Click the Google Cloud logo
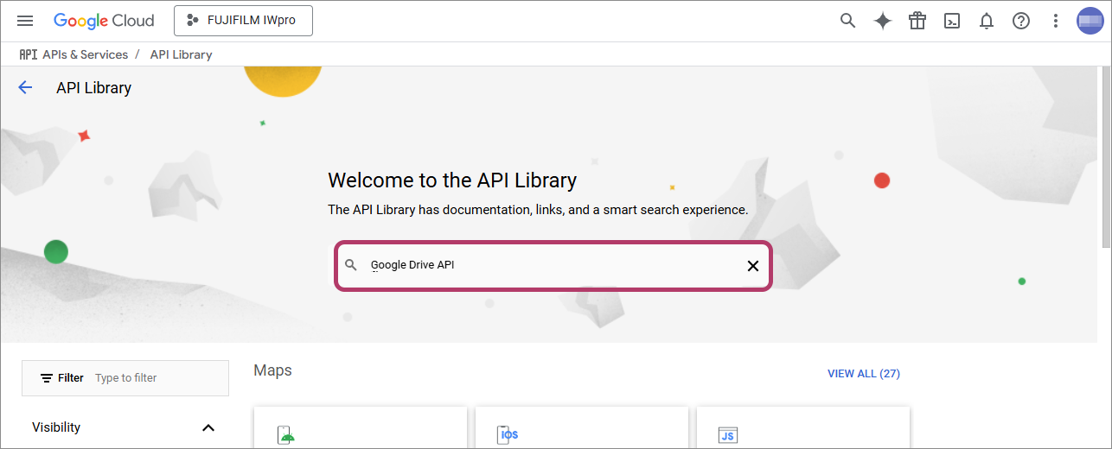The image size is (1112, 449). coord(104,21)
